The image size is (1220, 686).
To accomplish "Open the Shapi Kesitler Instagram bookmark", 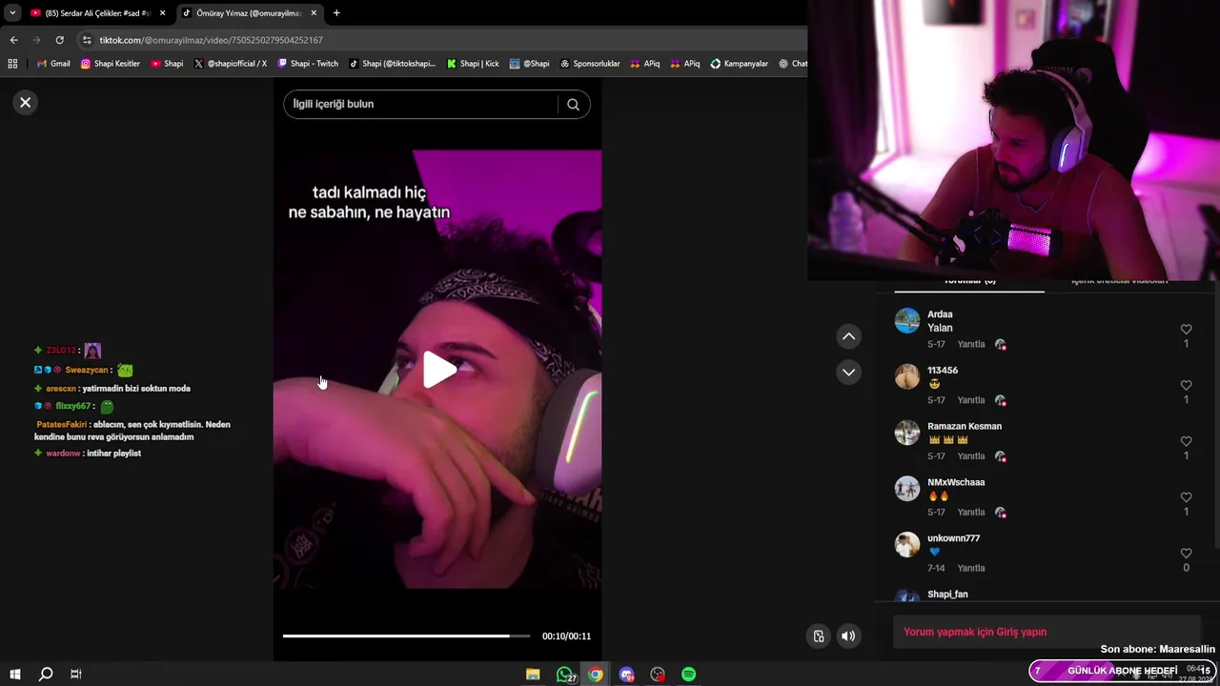I will [x=111, y=64].
